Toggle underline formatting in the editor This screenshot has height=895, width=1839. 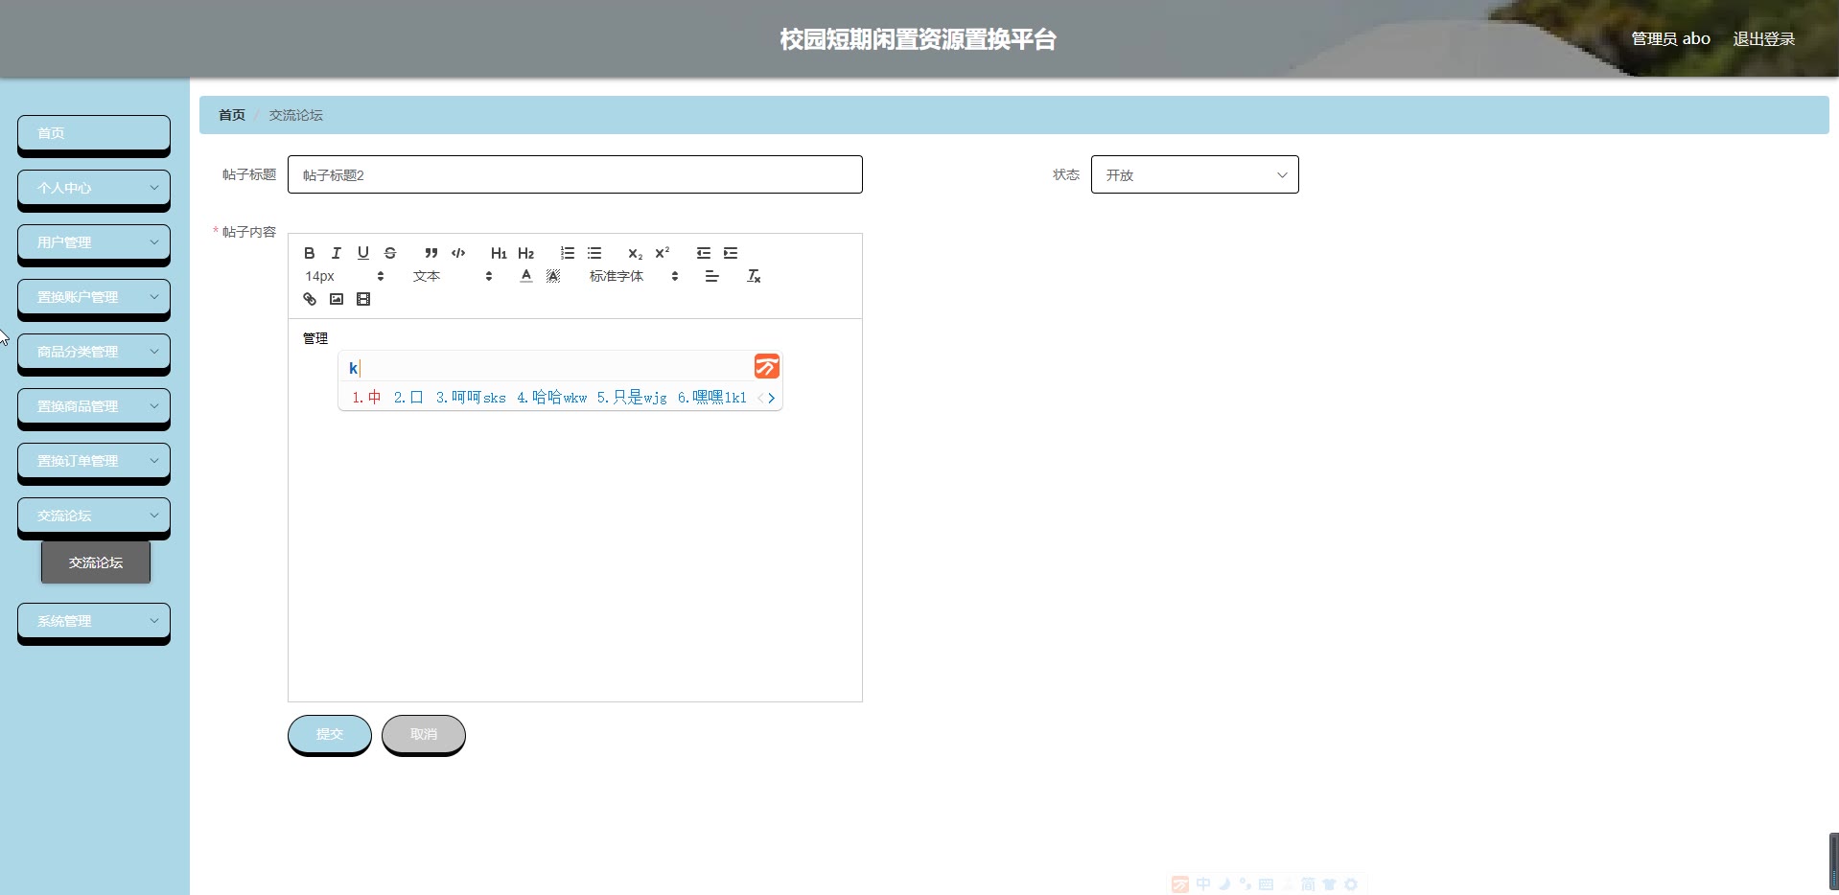click(x=362, y=253)
